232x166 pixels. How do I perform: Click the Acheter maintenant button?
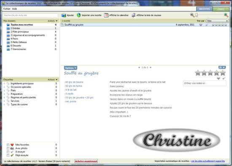click(86, 161)
